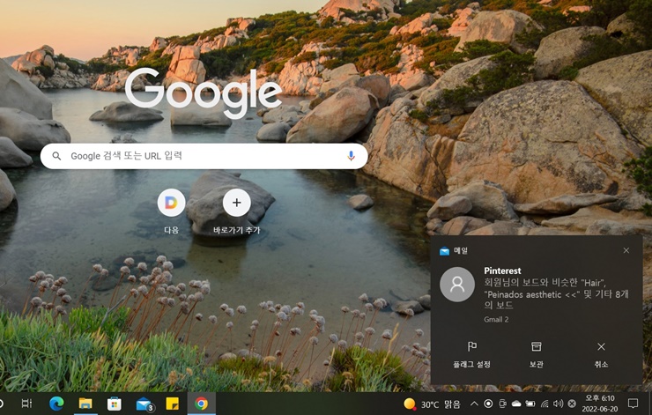The width and height of the screenshot is (652, 415).
Task: Click the Google logo
Action: click(204, 93)
